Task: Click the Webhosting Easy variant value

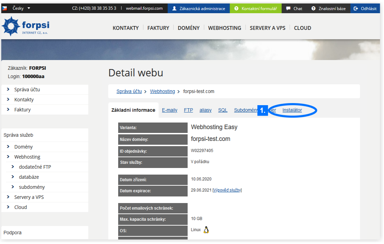Action: 214,127
